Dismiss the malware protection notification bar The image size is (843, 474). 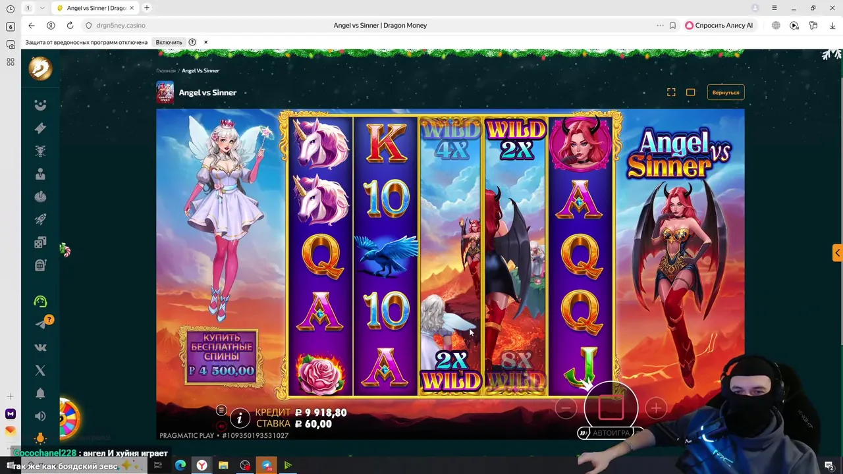point(205,42)
